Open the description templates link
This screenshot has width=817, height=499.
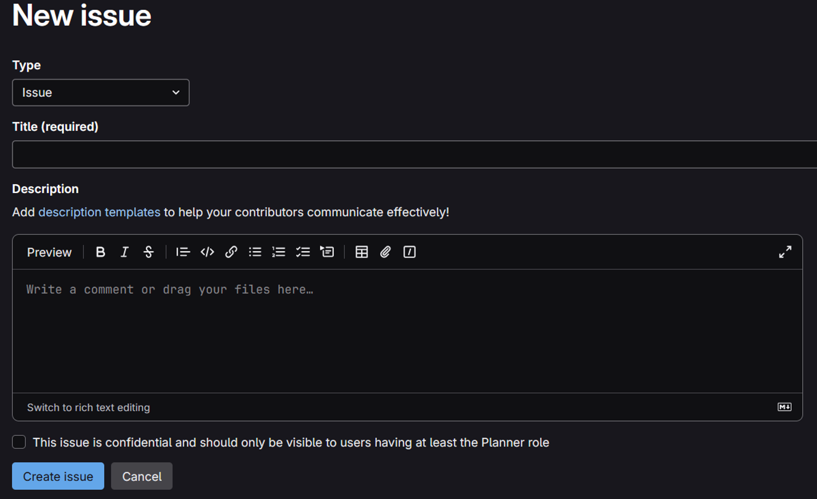99,212
